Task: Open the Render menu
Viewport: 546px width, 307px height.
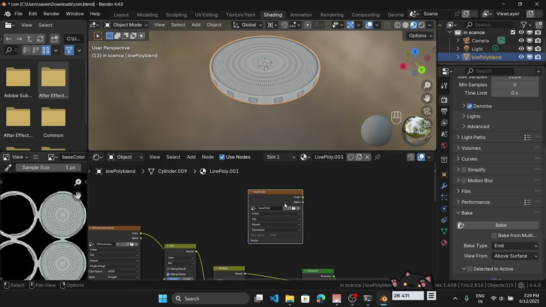Action: pos(51,14)
